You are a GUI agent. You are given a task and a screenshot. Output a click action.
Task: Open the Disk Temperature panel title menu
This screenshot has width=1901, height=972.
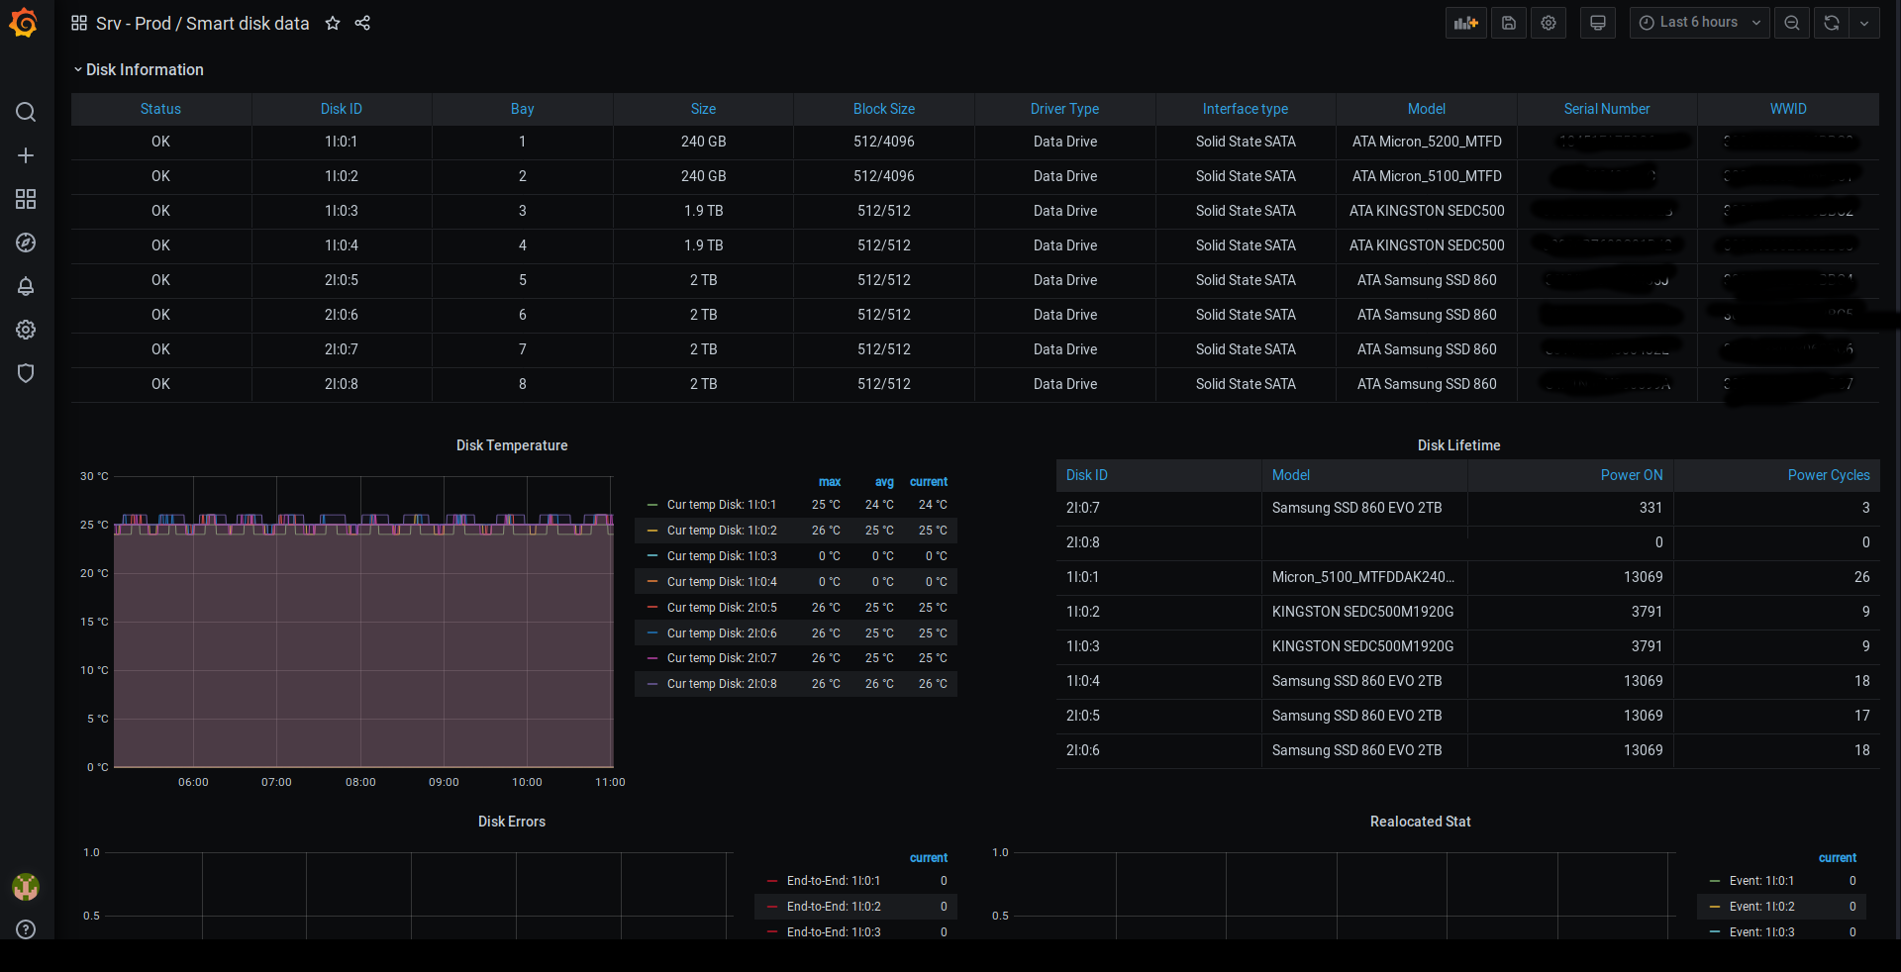point(512,445)
